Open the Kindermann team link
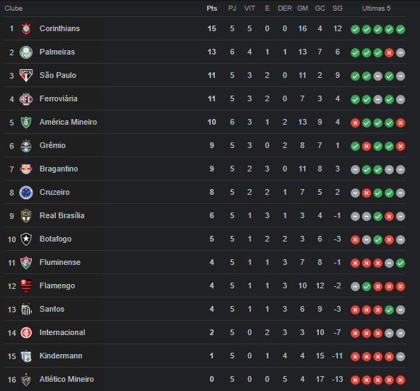This screenshot has width=420, height=391. [x=61, y=356]
